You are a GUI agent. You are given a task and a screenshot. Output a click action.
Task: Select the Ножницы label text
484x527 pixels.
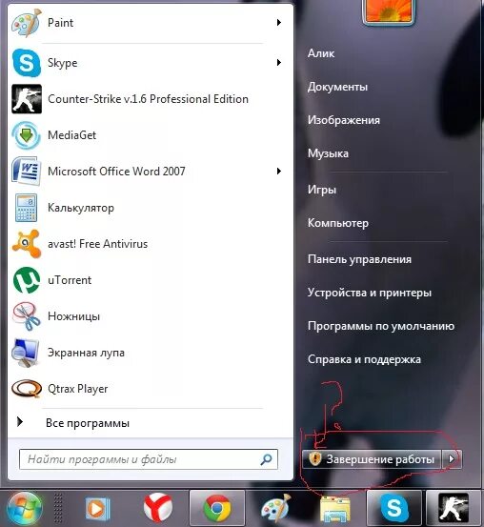pyautogui.click(x=73, y=316)
